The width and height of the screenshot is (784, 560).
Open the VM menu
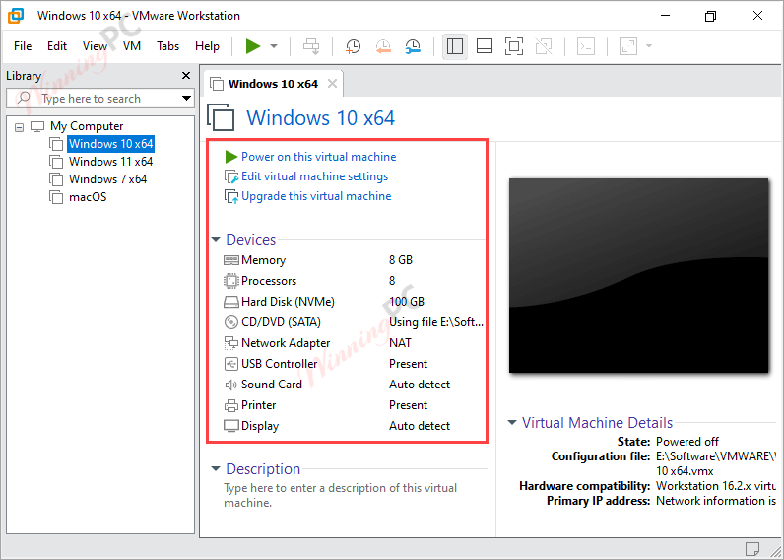click(x=132, y=46)
